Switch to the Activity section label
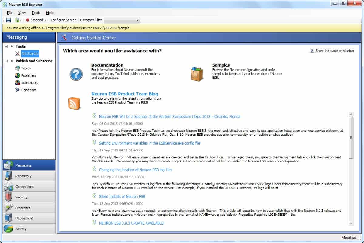 pyautogui.click(x=21, y=229)
